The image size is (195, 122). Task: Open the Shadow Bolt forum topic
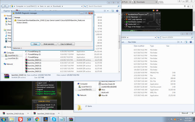coord(132,24)
